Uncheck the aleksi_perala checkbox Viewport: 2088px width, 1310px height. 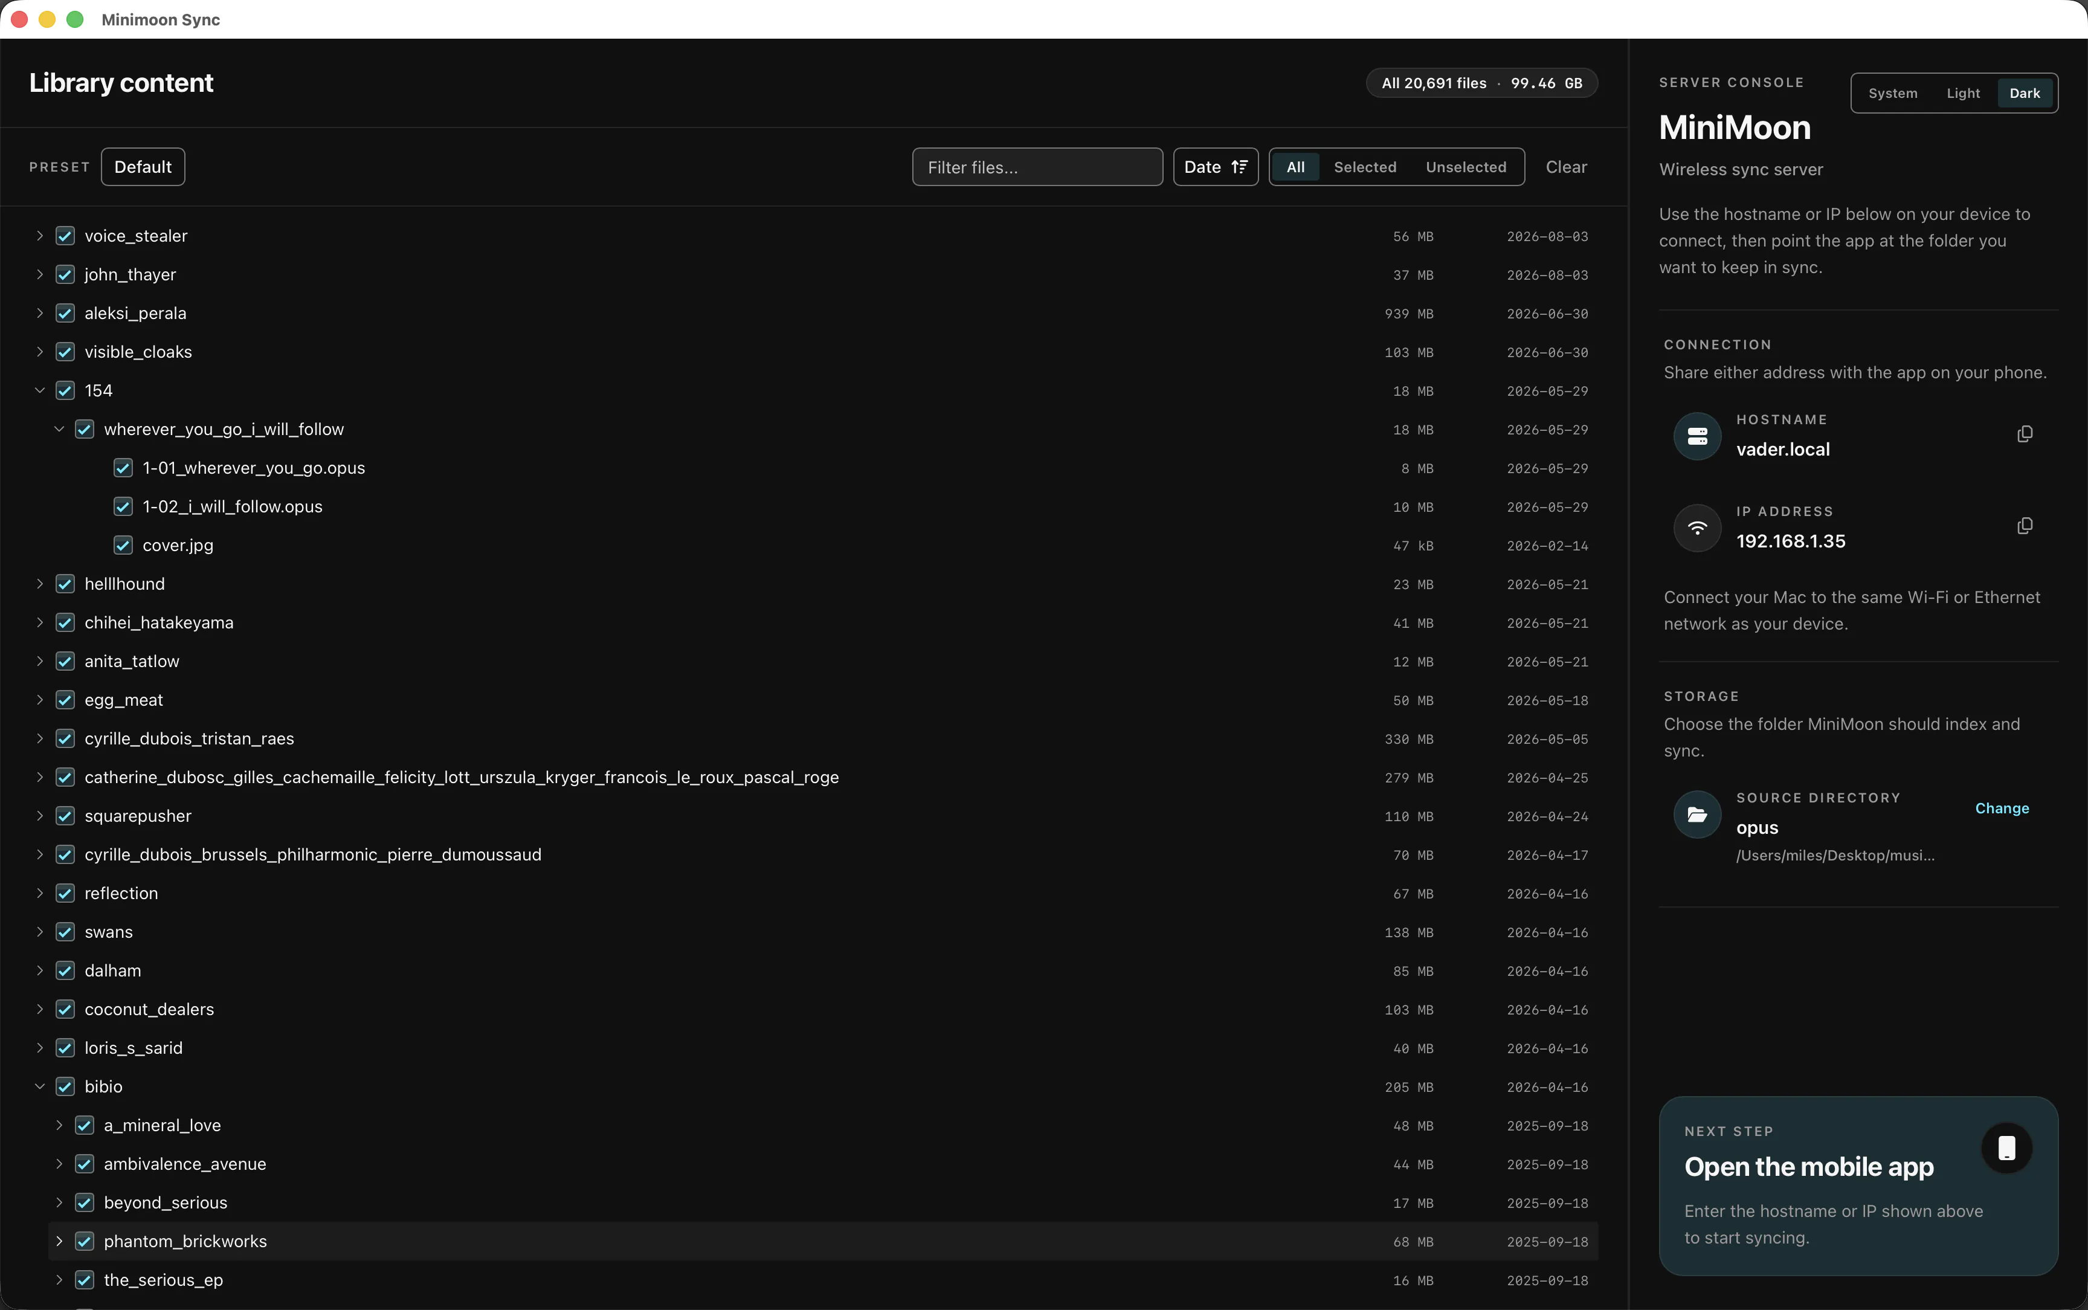65,314
